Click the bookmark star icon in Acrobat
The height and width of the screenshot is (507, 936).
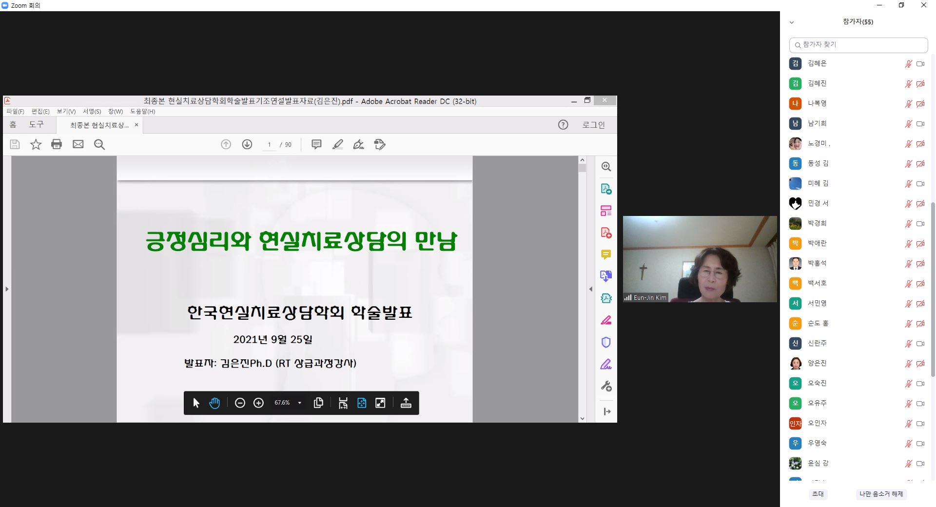pyautogui.click(x=36, y=144)
